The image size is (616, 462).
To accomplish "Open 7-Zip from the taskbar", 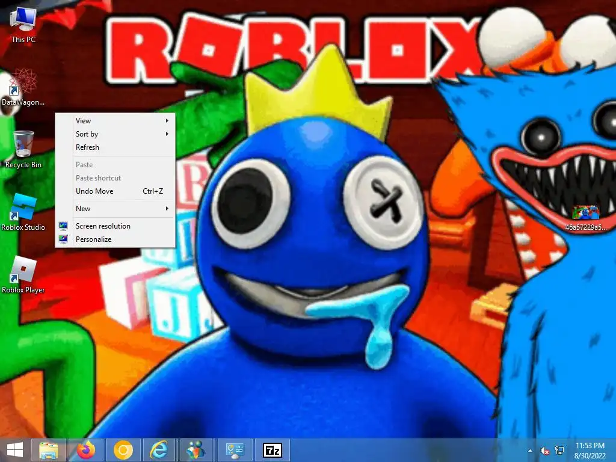I will click(273, 450).
